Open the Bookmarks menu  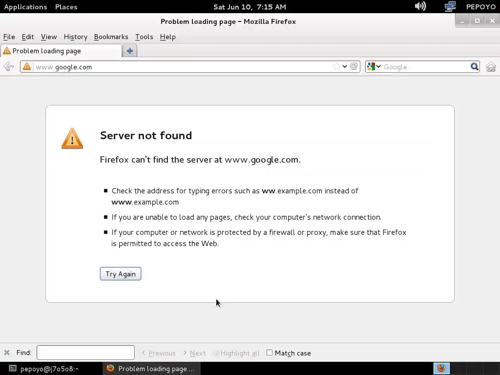point(111,37)
